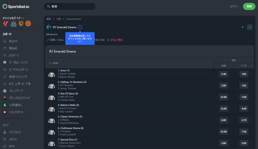Click the トップ2 column header
Screen dimensions: 258x149
click(x=244, y=66)
